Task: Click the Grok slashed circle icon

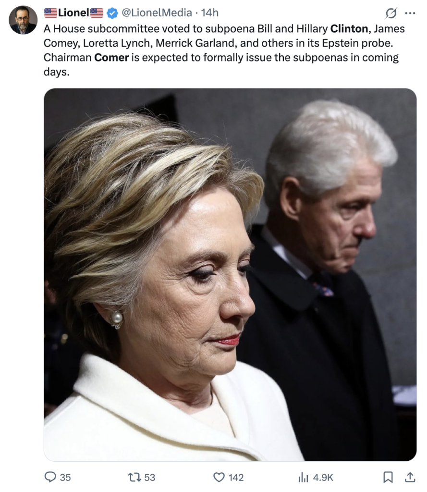Action: coord(391,13)
